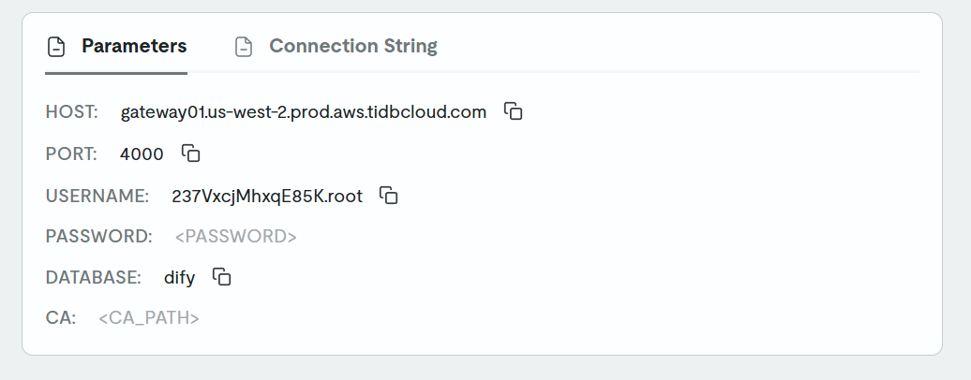Select the Parameters tab
Screen dimensions: 971x380
[116, 47]
